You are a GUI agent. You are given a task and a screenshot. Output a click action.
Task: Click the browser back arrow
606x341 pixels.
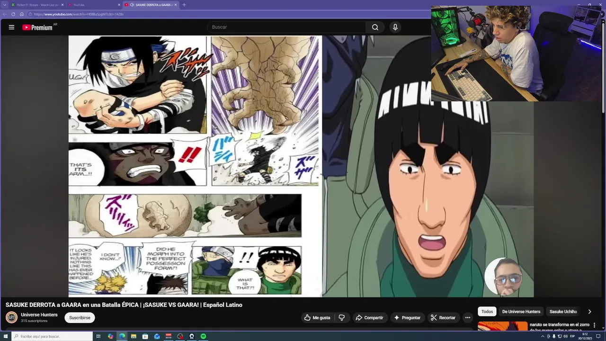tap(5, 14)
